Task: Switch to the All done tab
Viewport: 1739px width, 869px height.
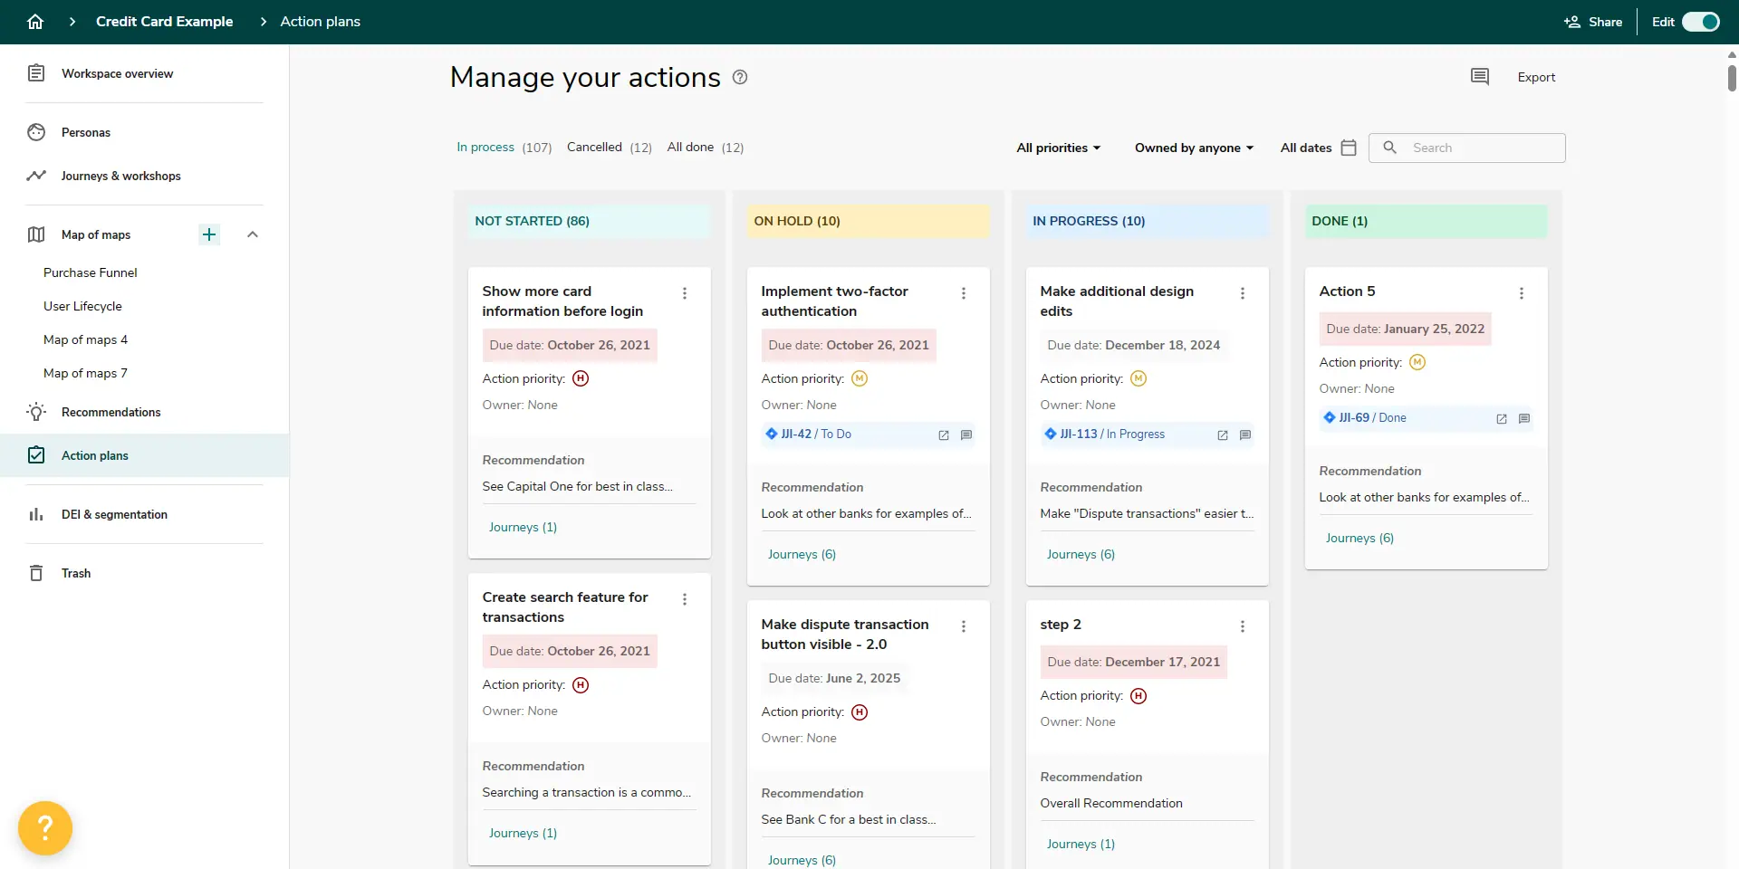Action: (690, 147)
